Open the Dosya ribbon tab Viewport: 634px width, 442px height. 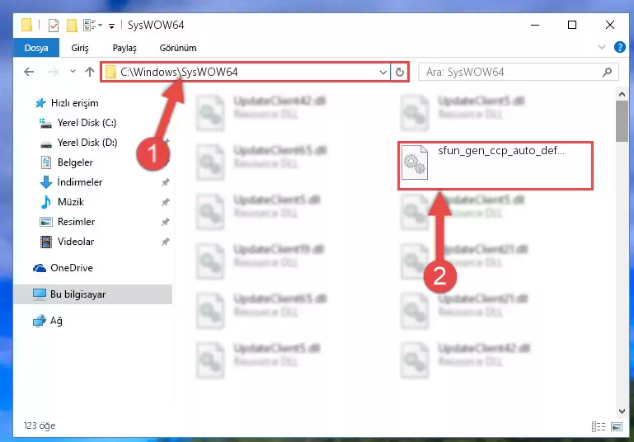pyautogui.click(x=36, y=48)
